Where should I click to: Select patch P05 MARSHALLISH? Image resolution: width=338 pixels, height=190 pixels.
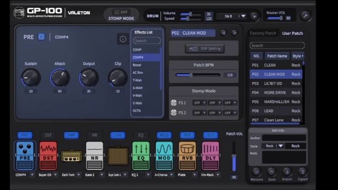(x=276, y=102)
